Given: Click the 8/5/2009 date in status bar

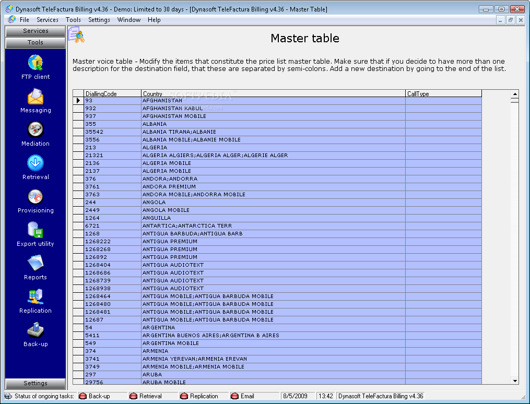Looking at the screenshot, I should coord(295,396).
